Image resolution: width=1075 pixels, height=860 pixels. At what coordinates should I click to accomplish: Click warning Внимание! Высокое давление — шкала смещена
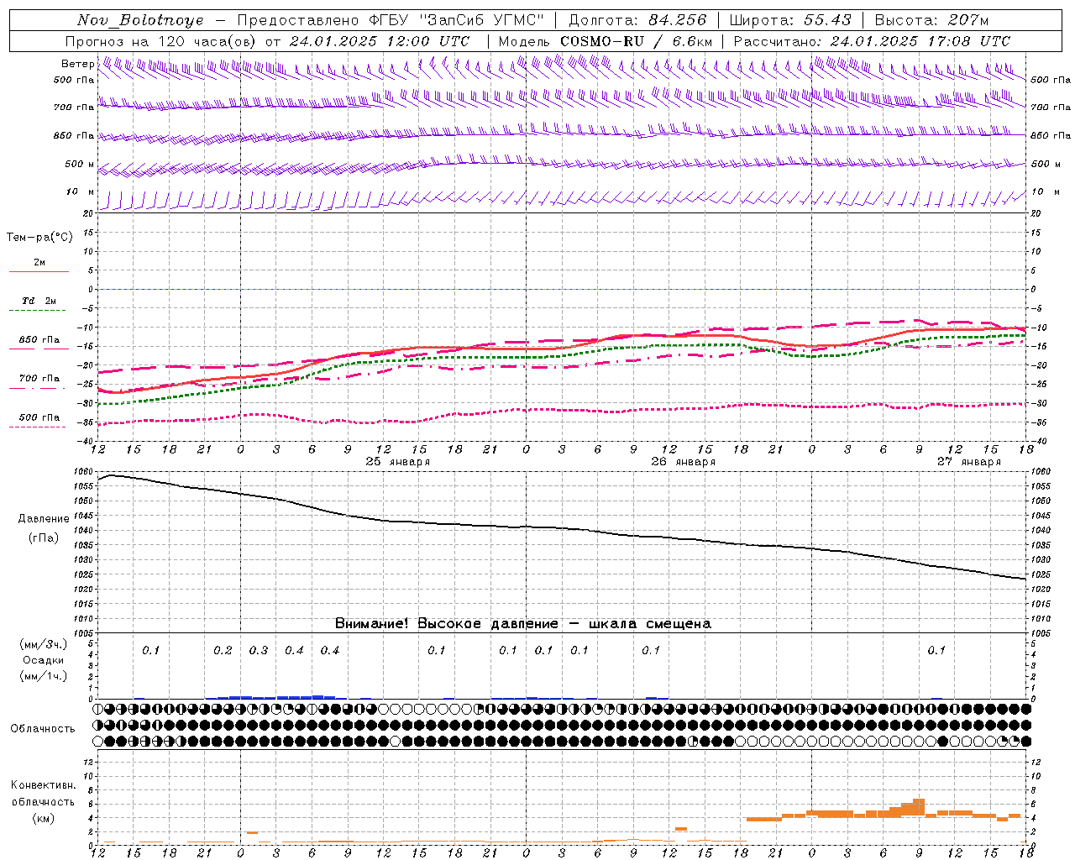[522, 624]
